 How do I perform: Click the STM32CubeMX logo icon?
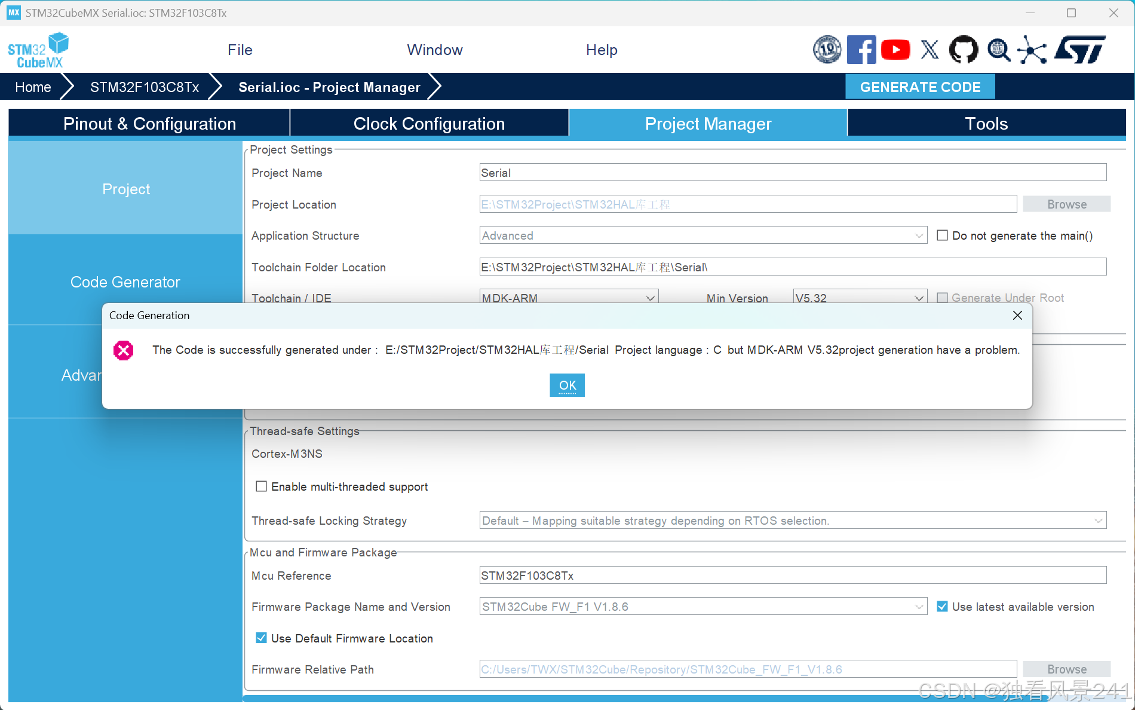point(38,50)
